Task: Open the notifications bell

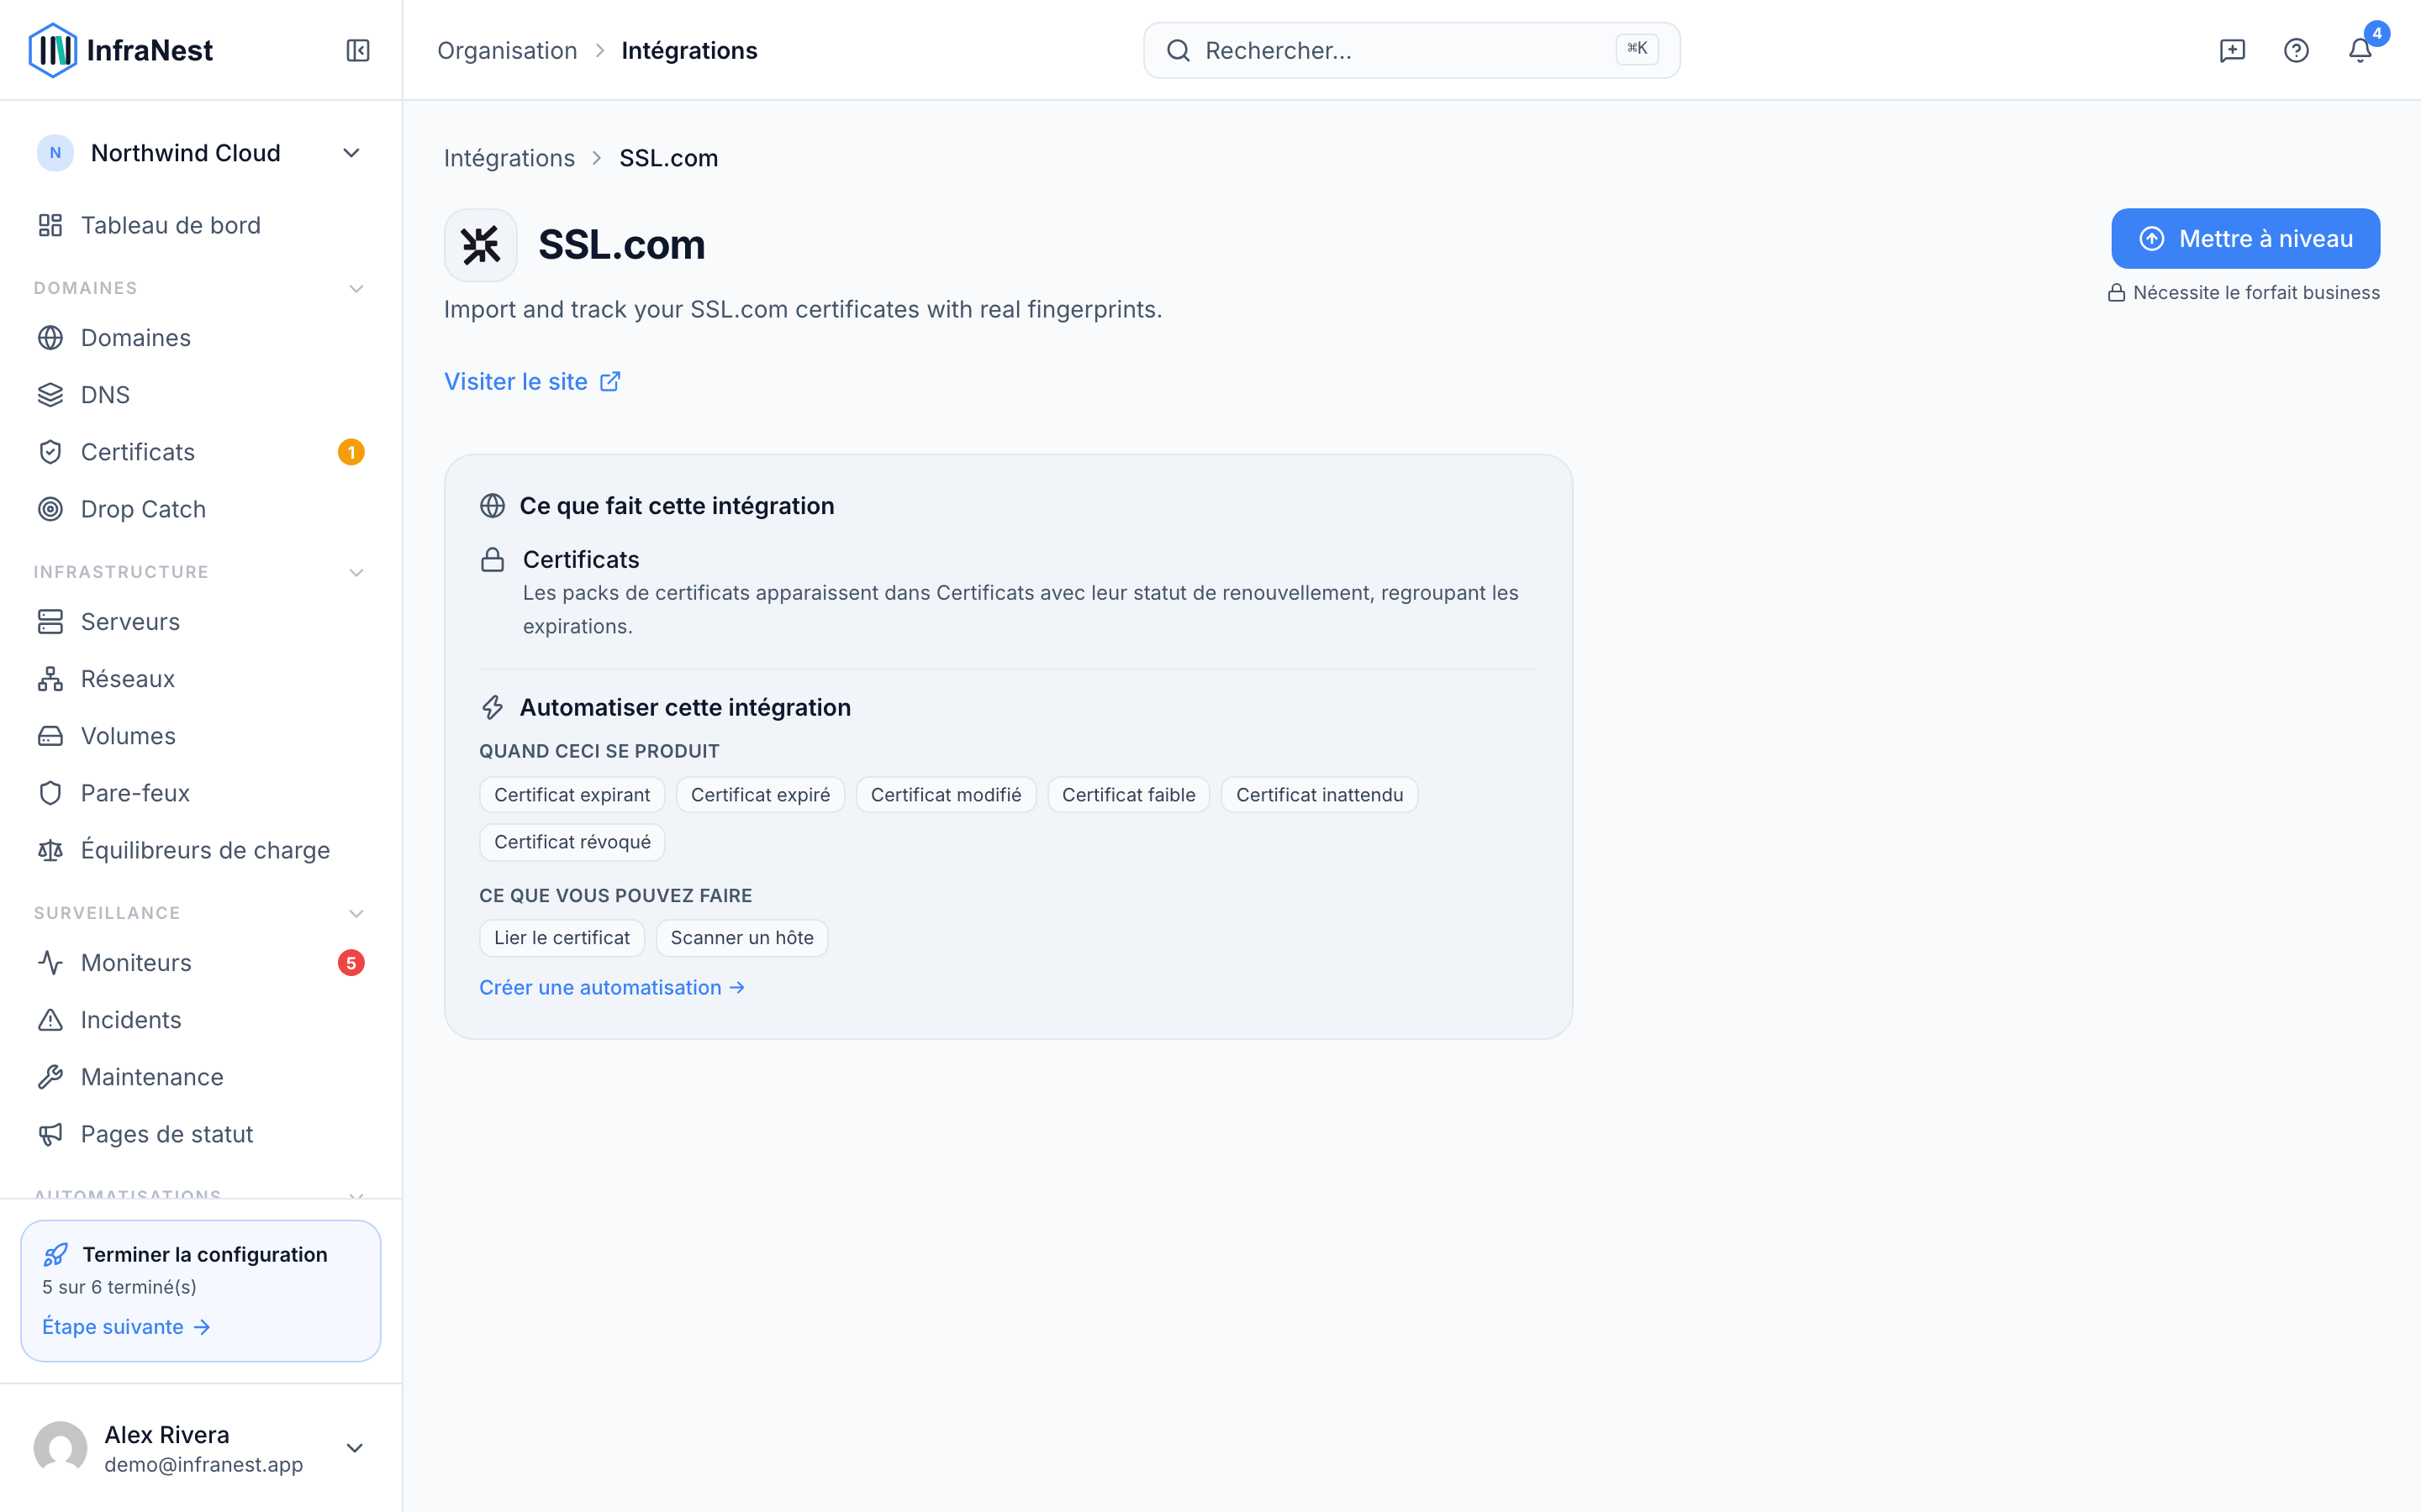Action: 2360,50
